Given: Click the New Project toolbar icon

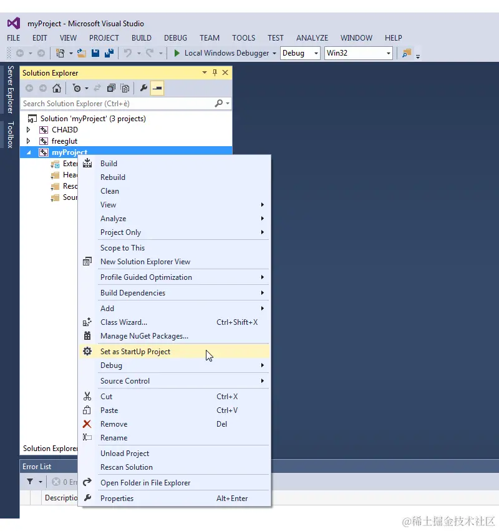Looking at the screenshot, I should click(x=60, y=53).
